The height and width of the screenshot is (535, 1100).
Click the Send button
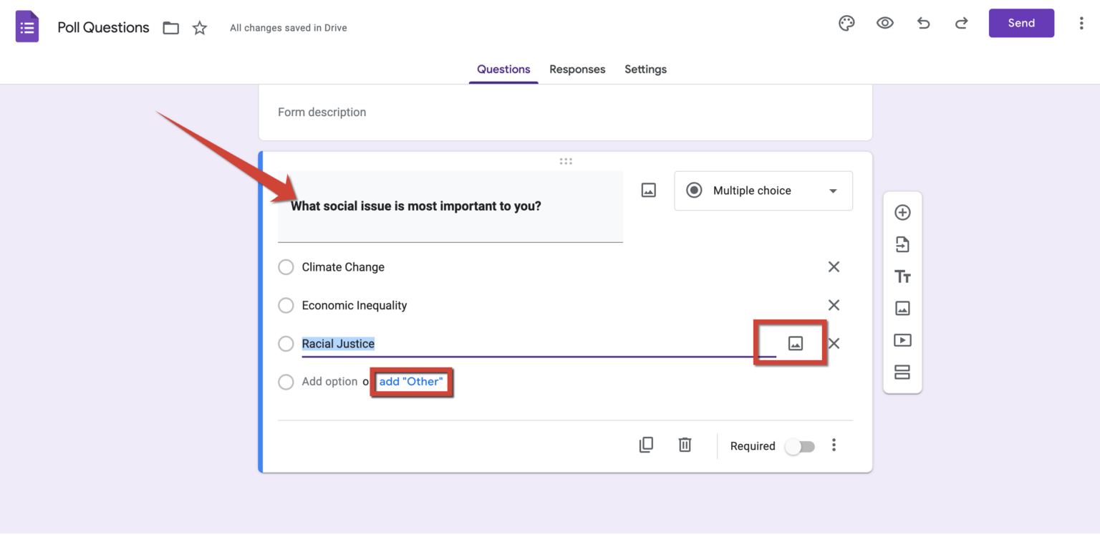1021,23
